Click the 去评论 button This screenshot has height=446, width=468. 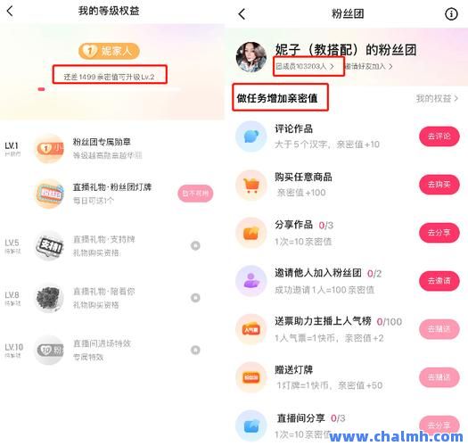439,136
